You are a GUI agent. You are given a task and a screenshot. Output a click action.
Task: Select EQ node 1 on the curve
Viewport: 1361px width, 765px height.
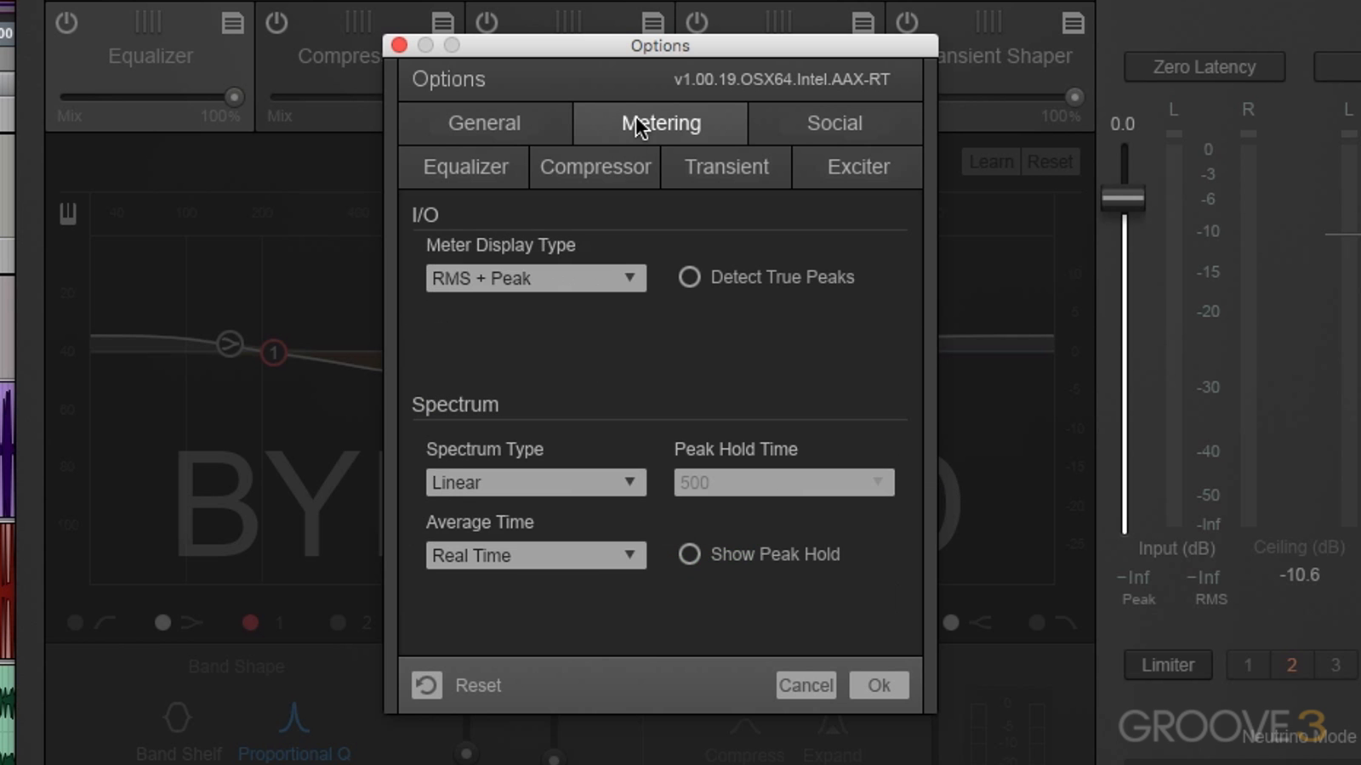(273, 352)
